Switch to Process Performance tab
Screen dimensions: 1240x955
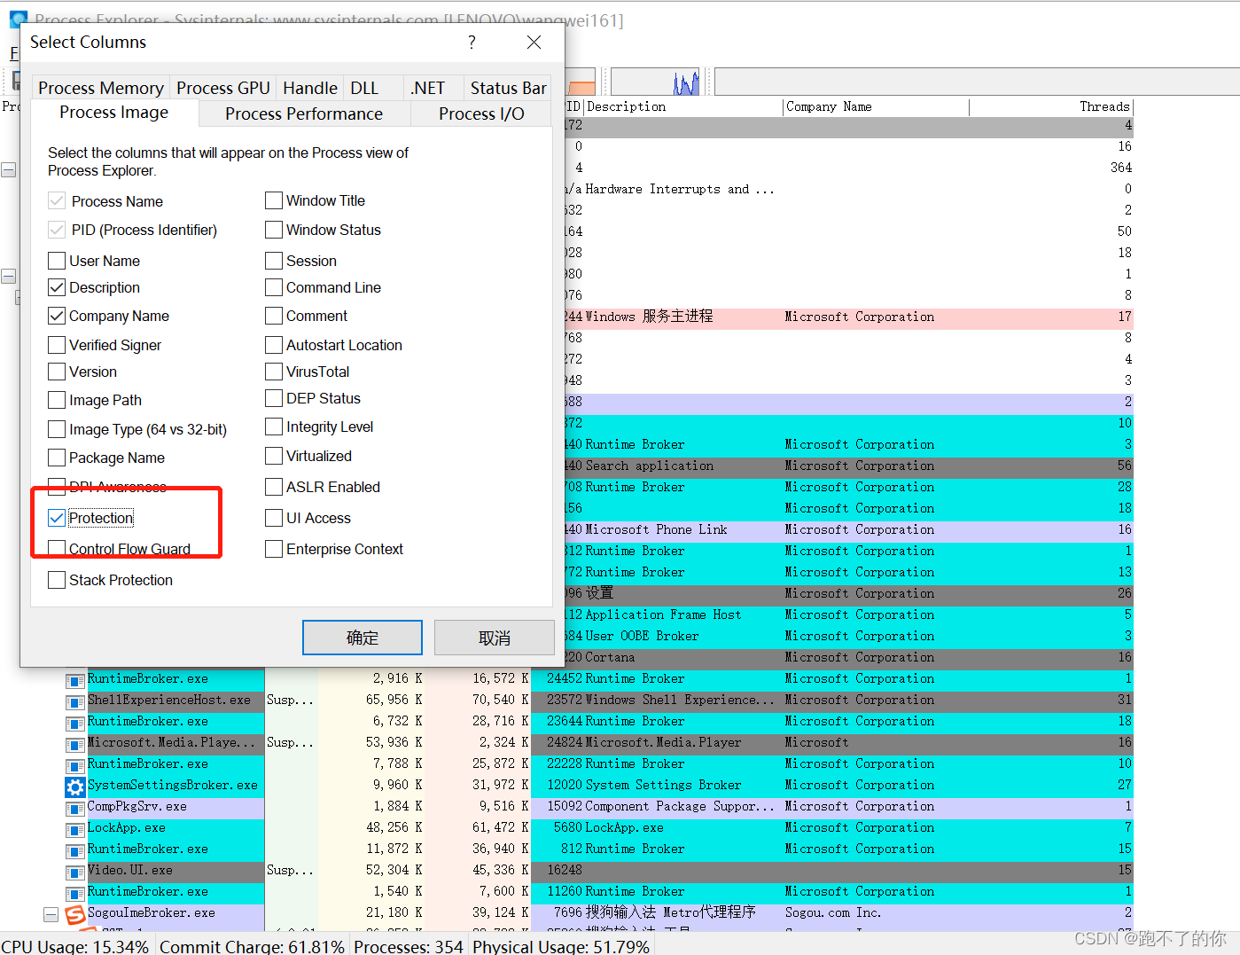pos(304,114)
